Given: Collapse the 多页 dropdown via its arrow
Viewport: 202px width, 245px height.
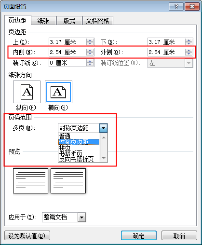Looking at the screenshot, I should [103, 128].
